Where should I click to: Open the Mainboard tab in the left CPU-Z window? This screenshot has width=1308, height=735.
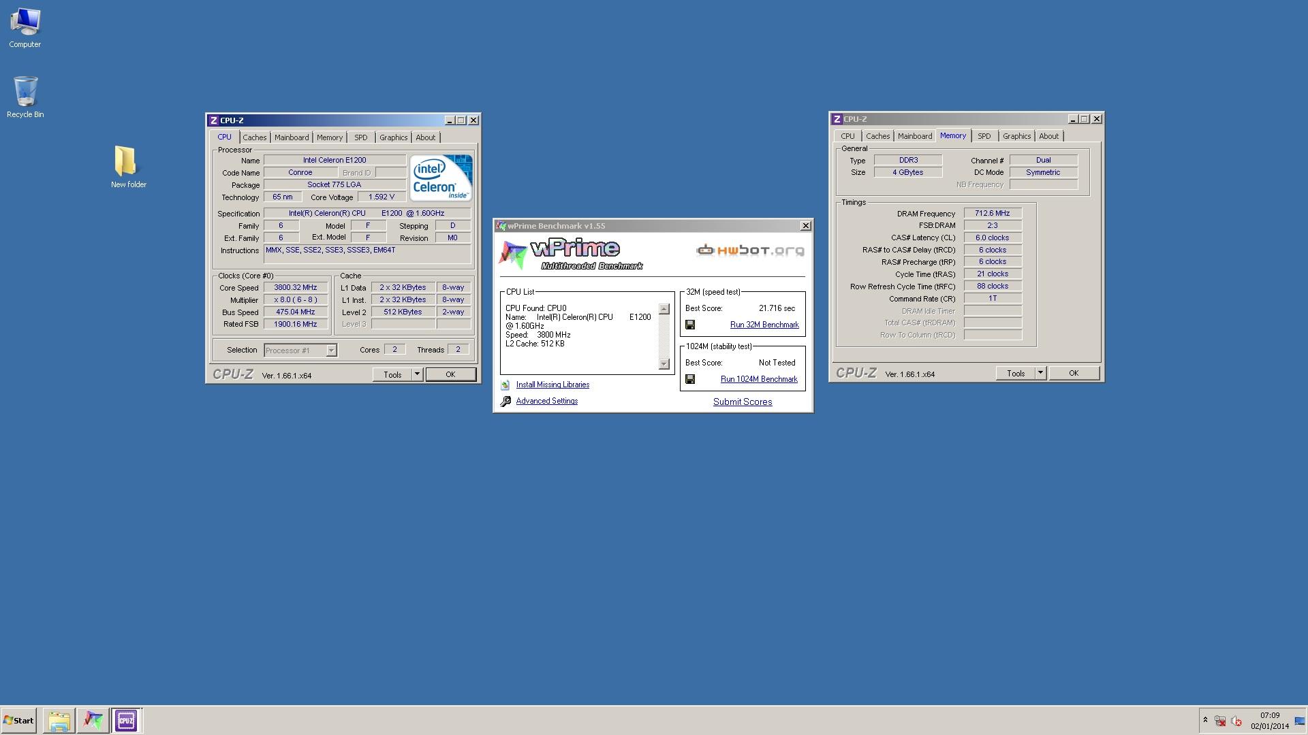[292, 137]
